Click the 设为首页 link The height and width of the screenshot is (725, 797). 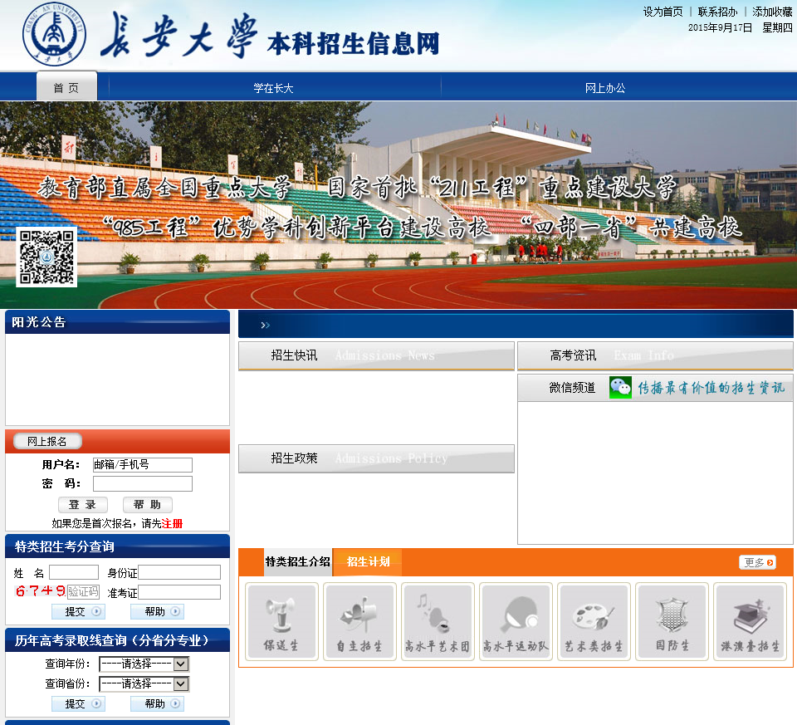663,12
